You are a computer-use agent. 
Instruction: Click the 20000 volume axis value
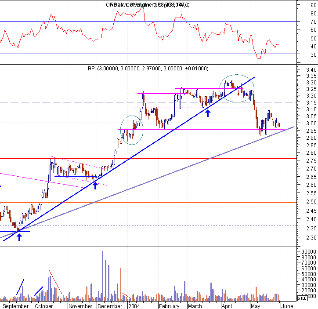coord(309,291)
